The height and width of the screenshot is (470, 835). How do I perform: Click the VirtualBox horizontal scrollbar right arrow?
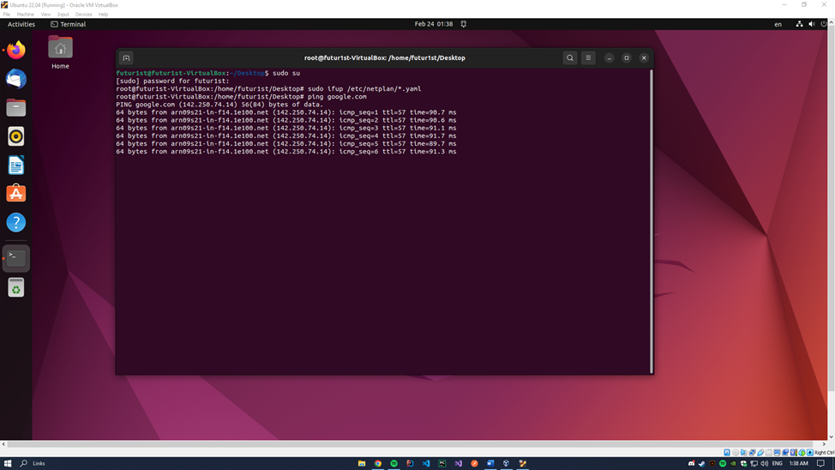824,444
